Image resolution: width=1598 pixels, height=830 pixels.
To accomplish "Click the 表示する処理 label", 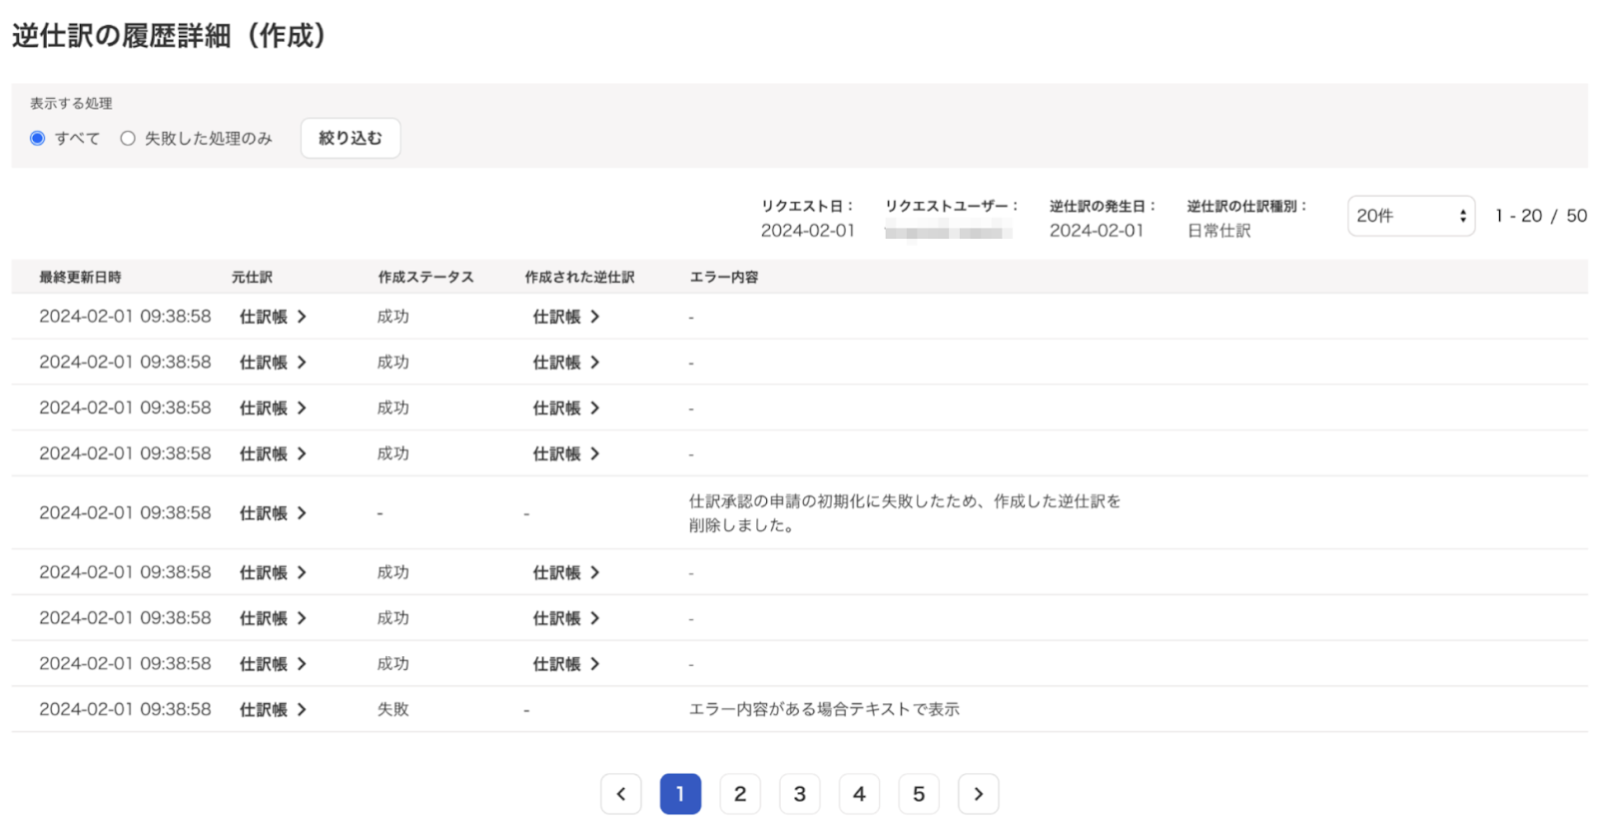I will pos(71,103).
